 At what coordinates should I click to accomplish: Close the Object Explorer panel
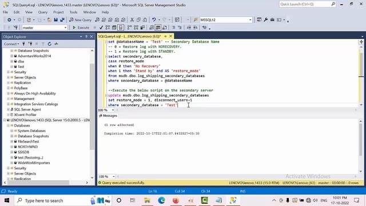(x=91, y=37)
